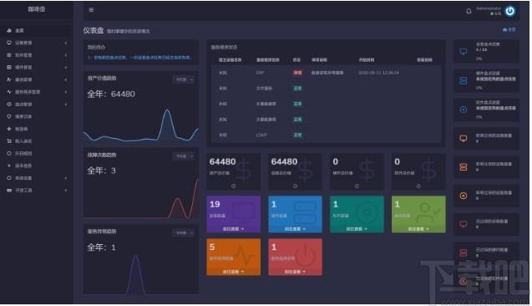Click the blue server icon in the right column
Screen dimensions: 532x306
[464, 80]
